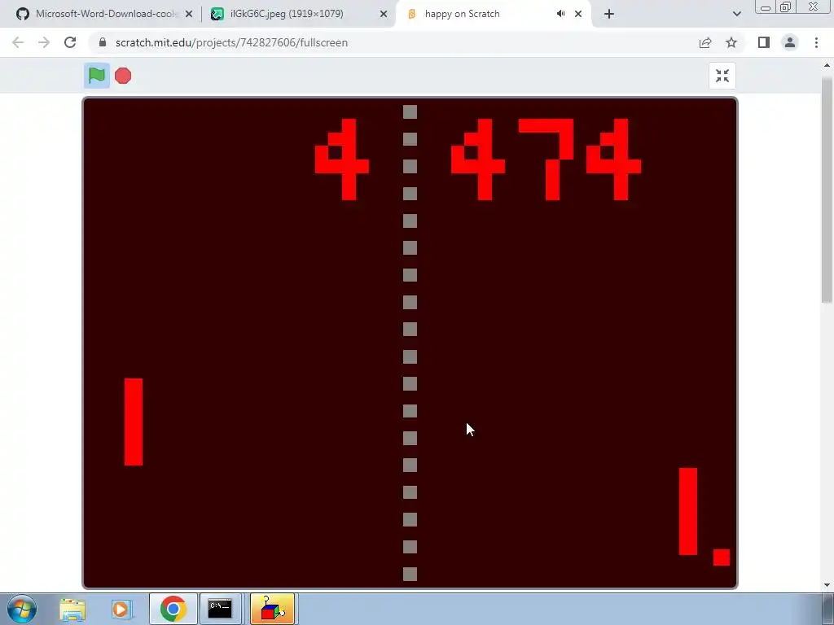
Task: Open Command Prompt from taskbar
Action: 220,609
